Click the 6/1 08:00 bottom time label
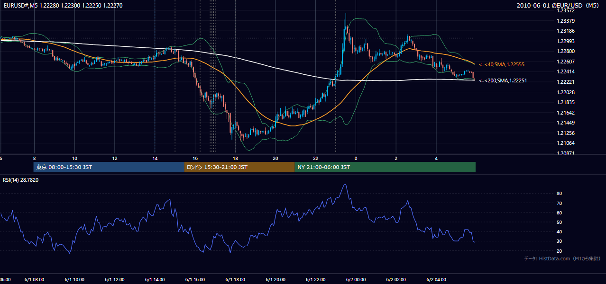The width and height of the screenshot is (606, 284). (x=34, y=280)
